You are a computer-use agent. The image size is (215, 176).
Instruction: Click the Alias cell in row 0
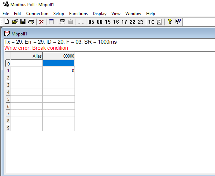(27, 63)
